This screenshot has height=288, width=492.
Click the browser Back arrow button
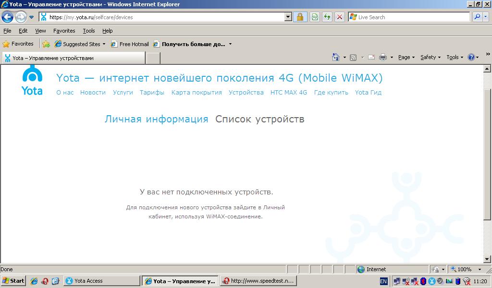point(8,17)
